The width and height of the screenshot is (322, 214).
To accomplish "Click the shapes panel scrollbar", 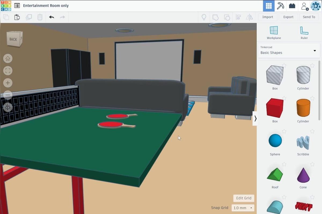I will click(319, 90).
